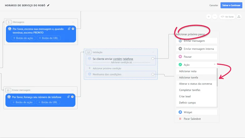Add Botão de URL to the telefone message
The image size is (245, 138).
48,102
